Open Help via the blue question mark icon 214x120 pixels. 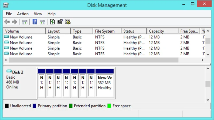[x=35, y=22]
